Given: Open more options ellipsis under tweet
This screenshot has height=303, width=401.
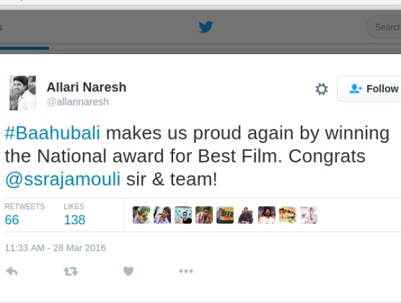Looking at the screenshot, I should 186,271.
